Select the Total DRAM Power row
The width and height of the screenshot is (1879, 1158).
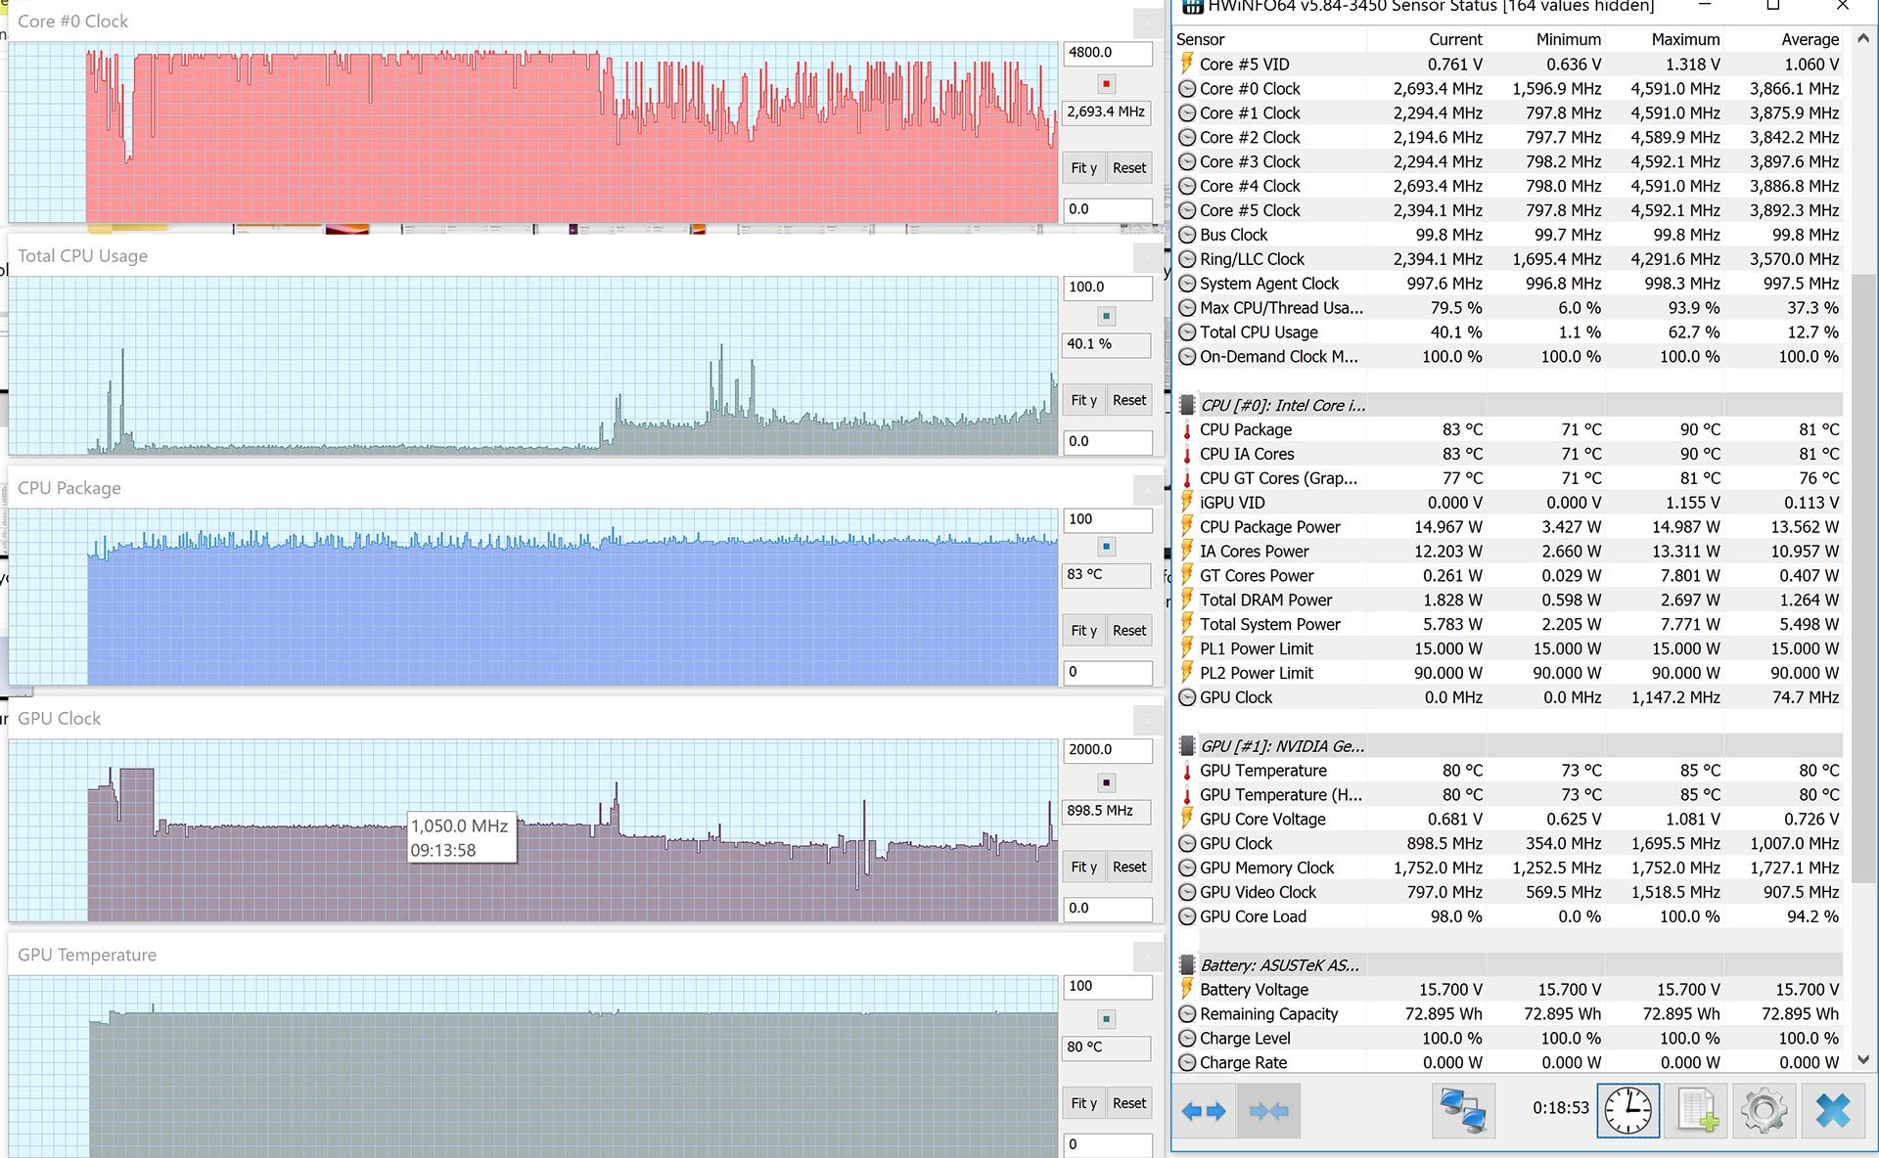tap(1508, 600)
